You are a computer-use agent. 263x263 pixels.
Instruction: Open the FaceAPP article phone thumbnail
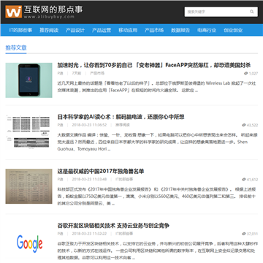28,80
